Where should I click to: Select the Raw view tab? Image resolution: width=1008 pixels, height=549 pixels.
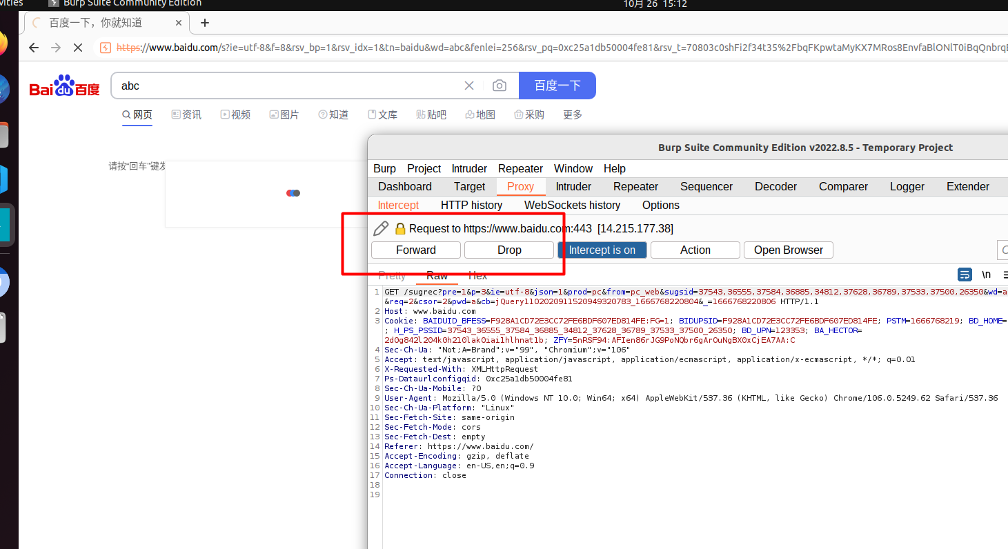[437, 275]
